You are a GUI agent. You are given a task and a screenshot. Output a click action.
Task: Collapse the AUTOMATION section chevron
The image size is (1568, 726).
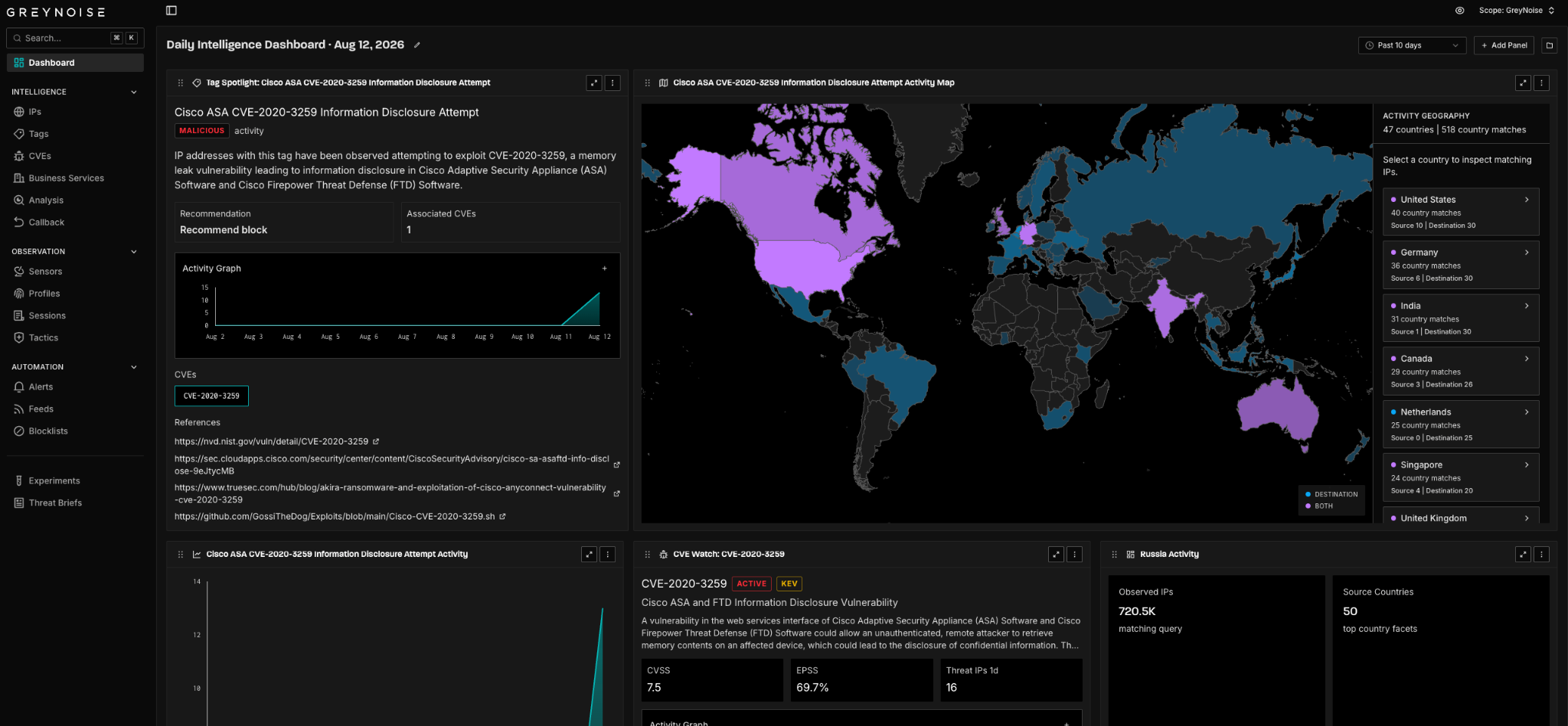[134, 367]
